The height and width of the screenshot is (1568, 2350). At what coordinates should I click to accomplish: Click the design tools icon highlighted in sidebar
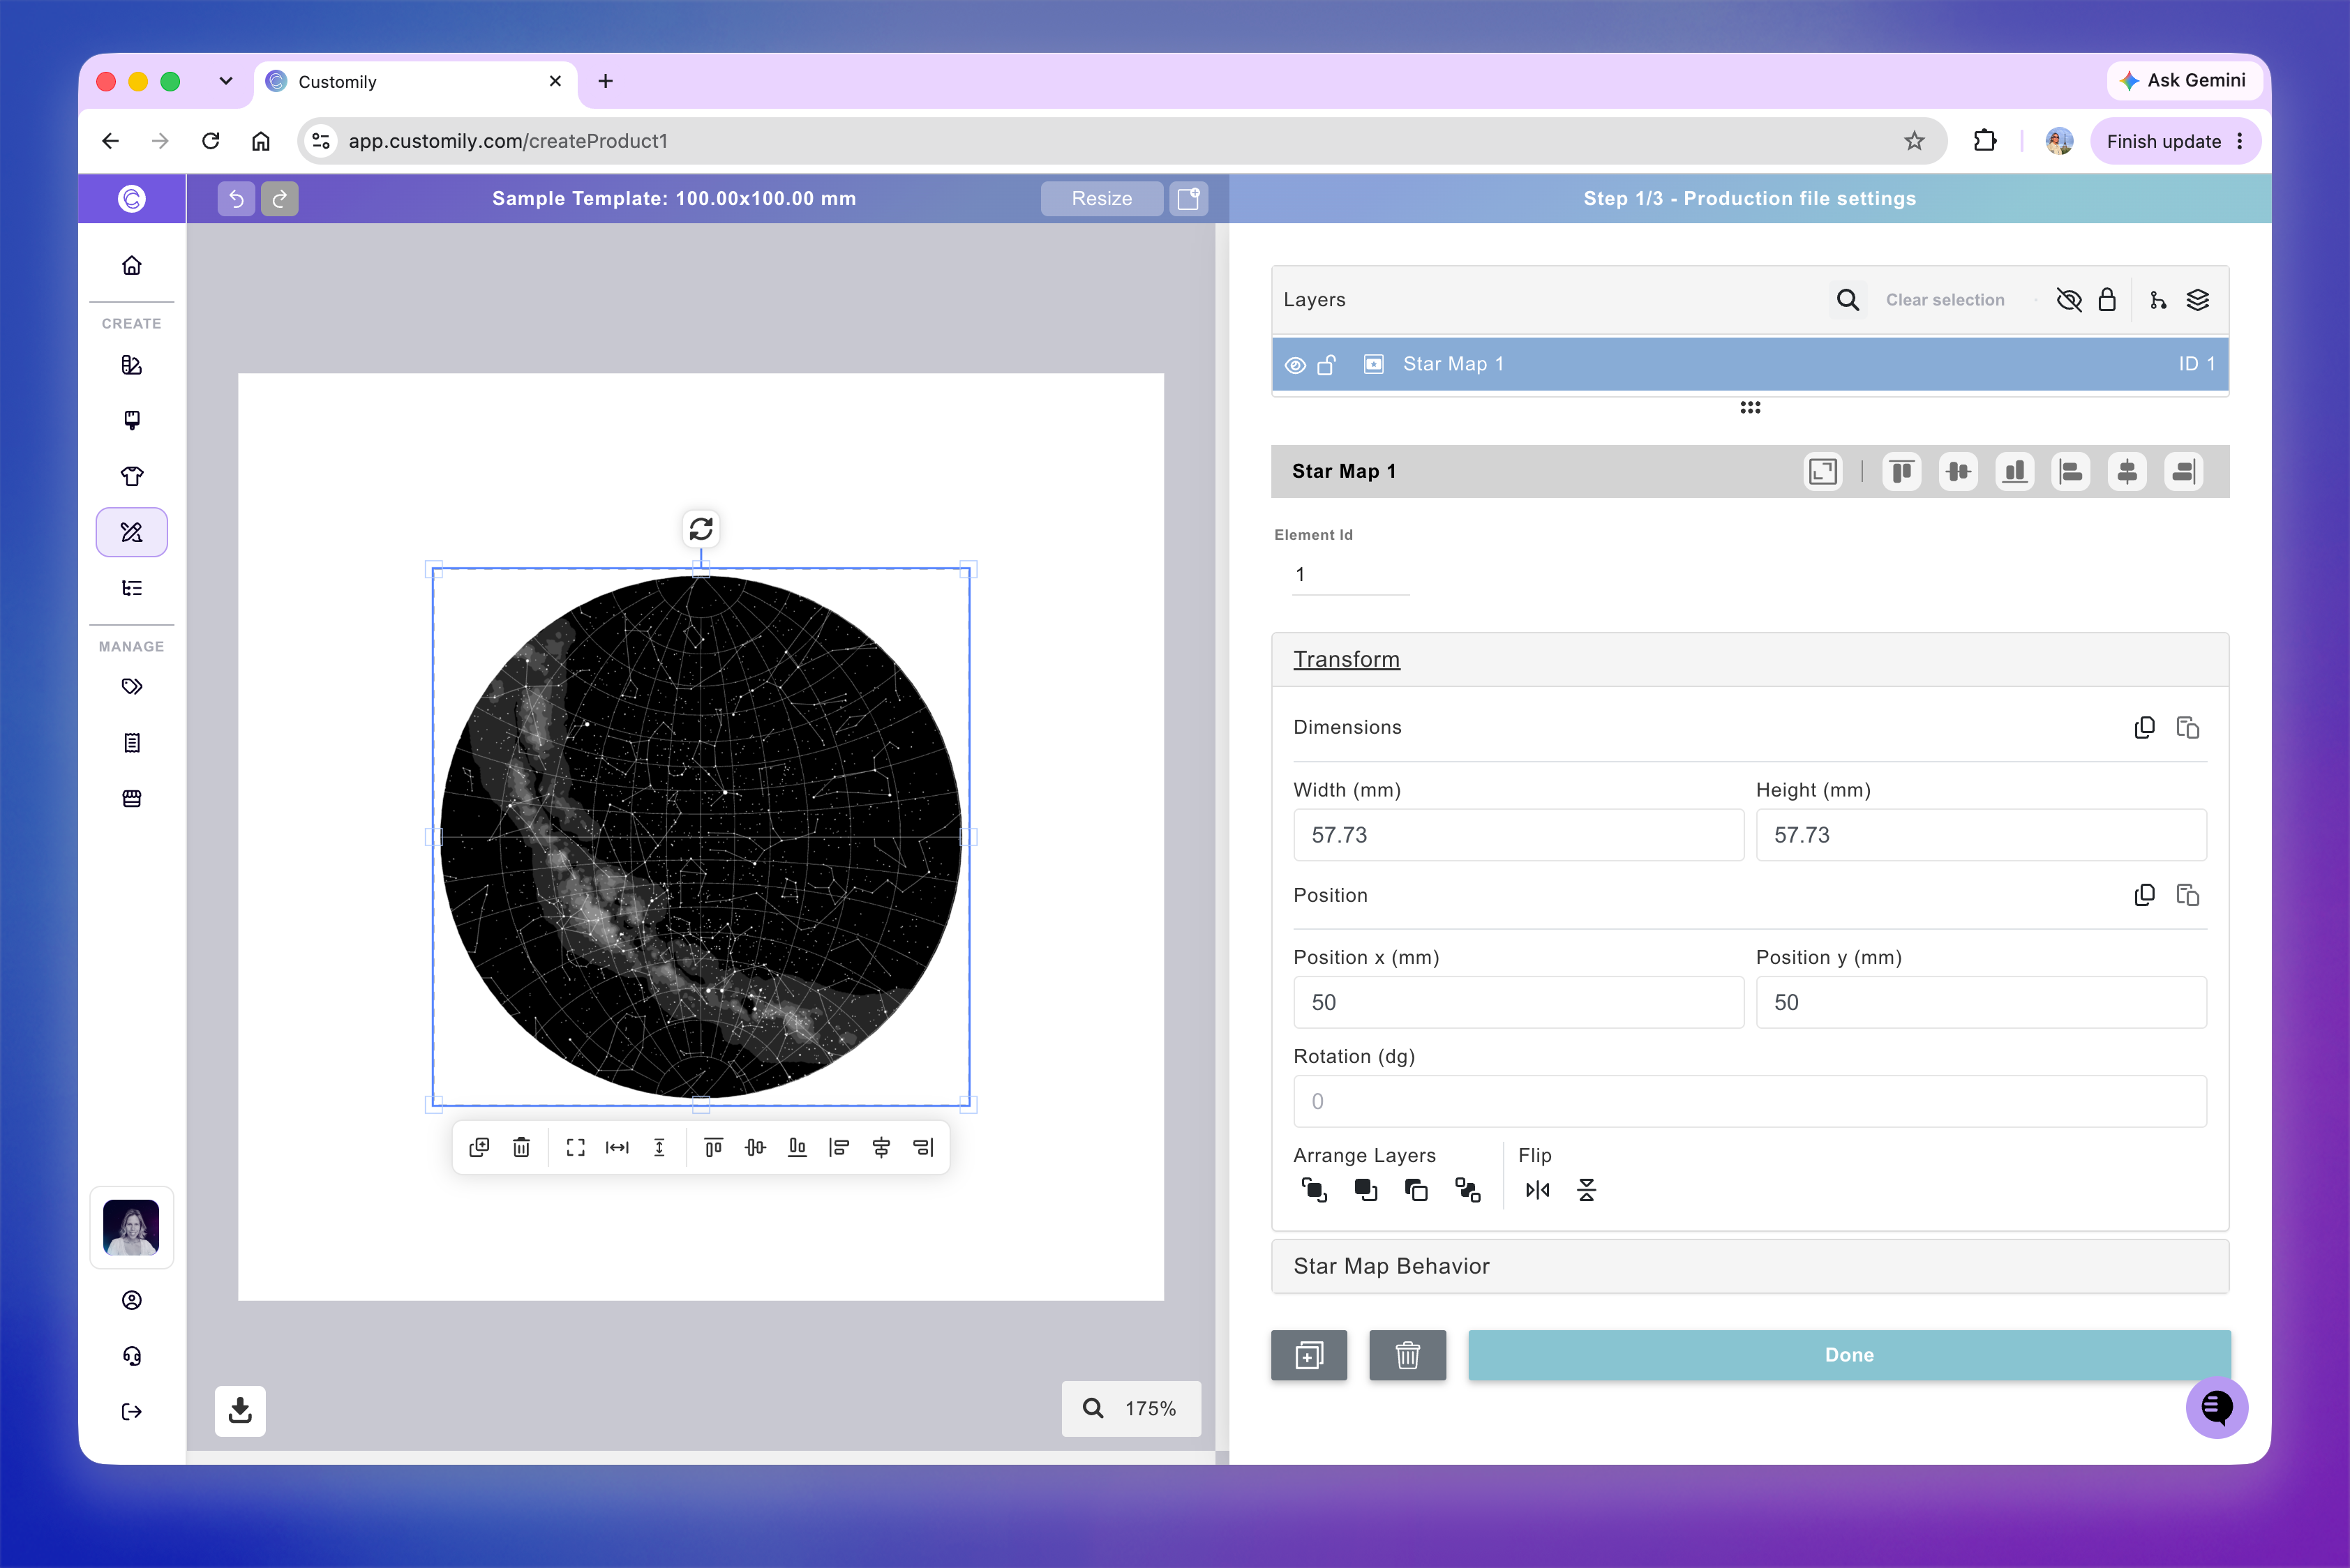coord(131,532)
